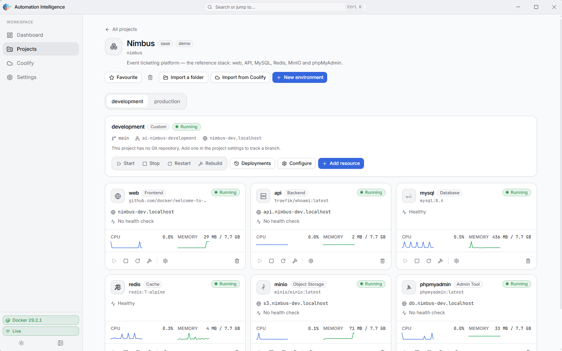
Task: Click ai-nimbus-development network label
Action: (x=169, y=138)
